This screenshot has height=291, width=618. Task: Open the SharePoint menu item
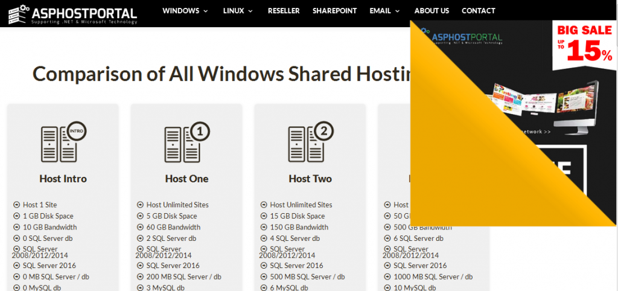[334, 11]
